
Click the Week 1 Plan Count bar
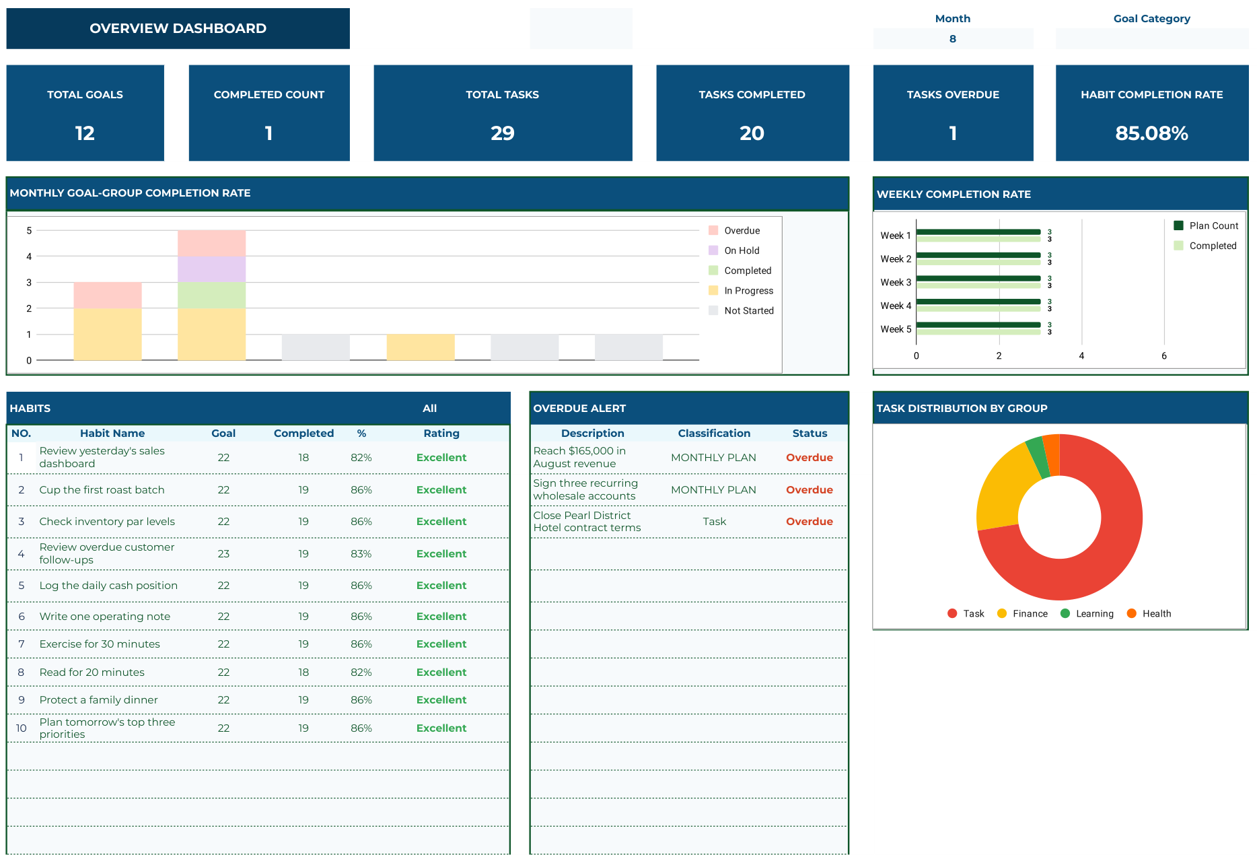point(978,232)
